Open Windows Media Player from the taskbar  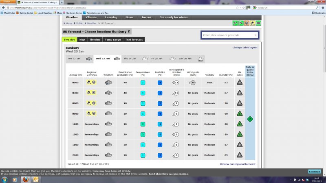(x=15, y=179)
